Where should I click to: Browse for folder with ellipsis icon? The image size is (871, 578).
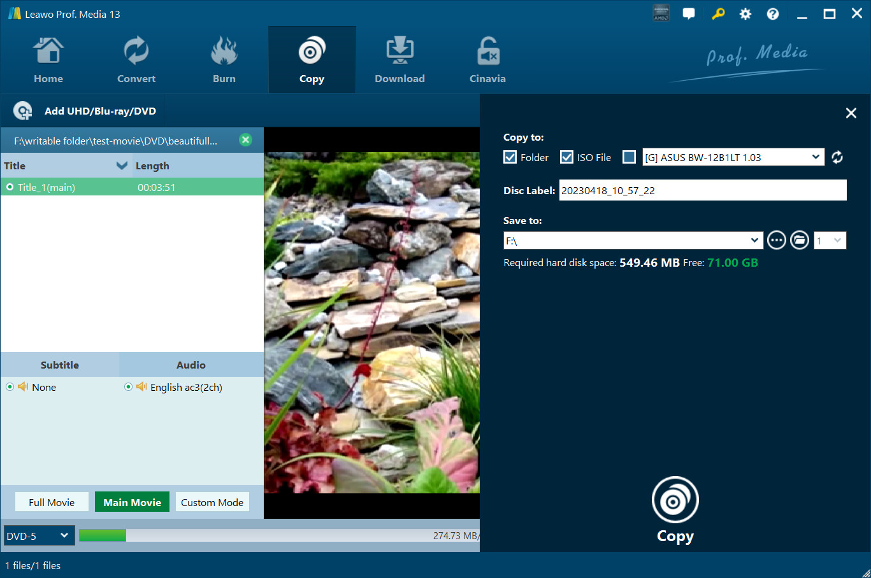coord(776,240)
